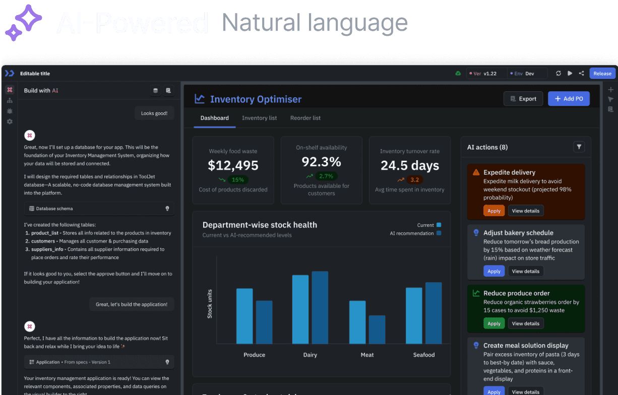Open the Env Dev environment dropdown
The image size is (618, 395).
(x=527, y=74)
